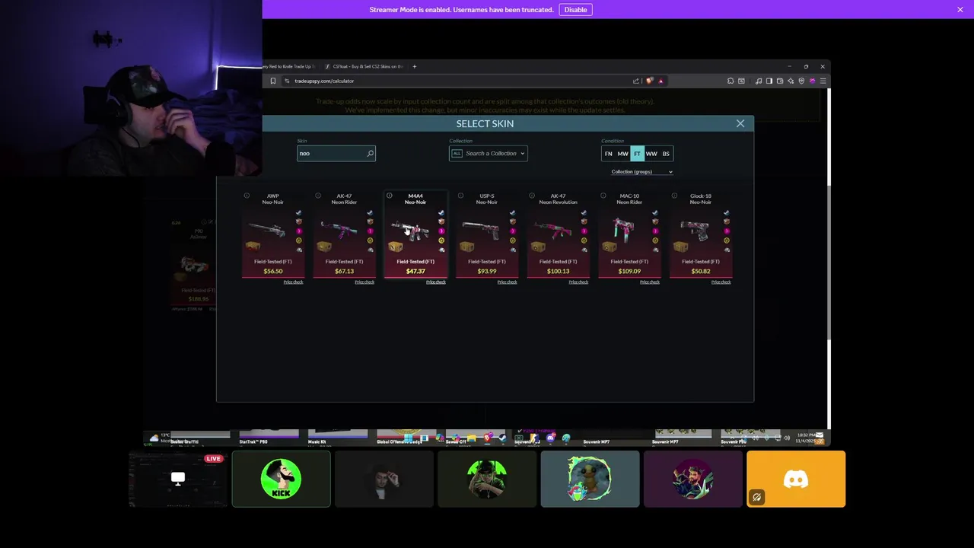Click pink circle icon on AWP Neo-Noir card
This screenshot has height=548, width=974.
[299, 231]
